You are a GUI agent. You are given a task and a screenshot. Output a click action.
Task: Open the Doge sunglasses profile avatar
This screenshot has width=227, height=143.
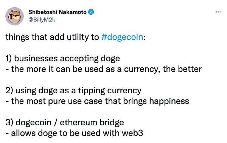[x=15, y=16]
